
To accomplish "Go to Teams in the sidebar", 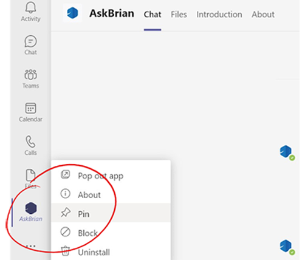I will (30, 79).
